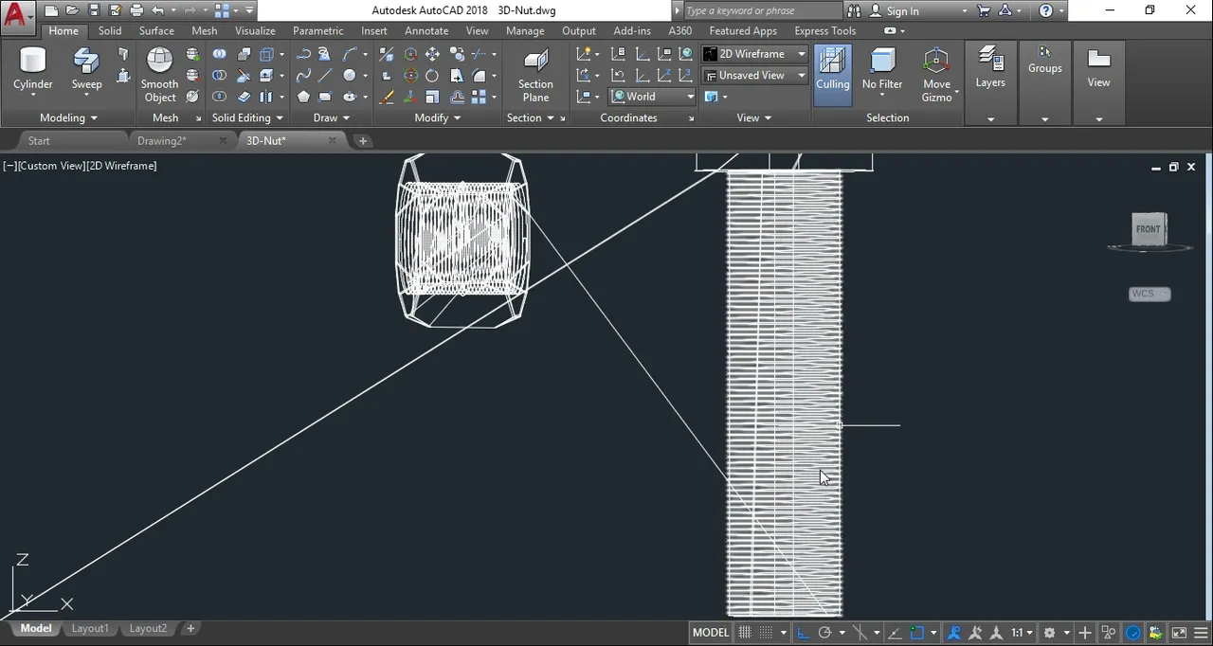The width and height of the screenshot is (1213, 646).
Task: Toggle Snap mode in the status bar
Action: [x=766, y=633]
